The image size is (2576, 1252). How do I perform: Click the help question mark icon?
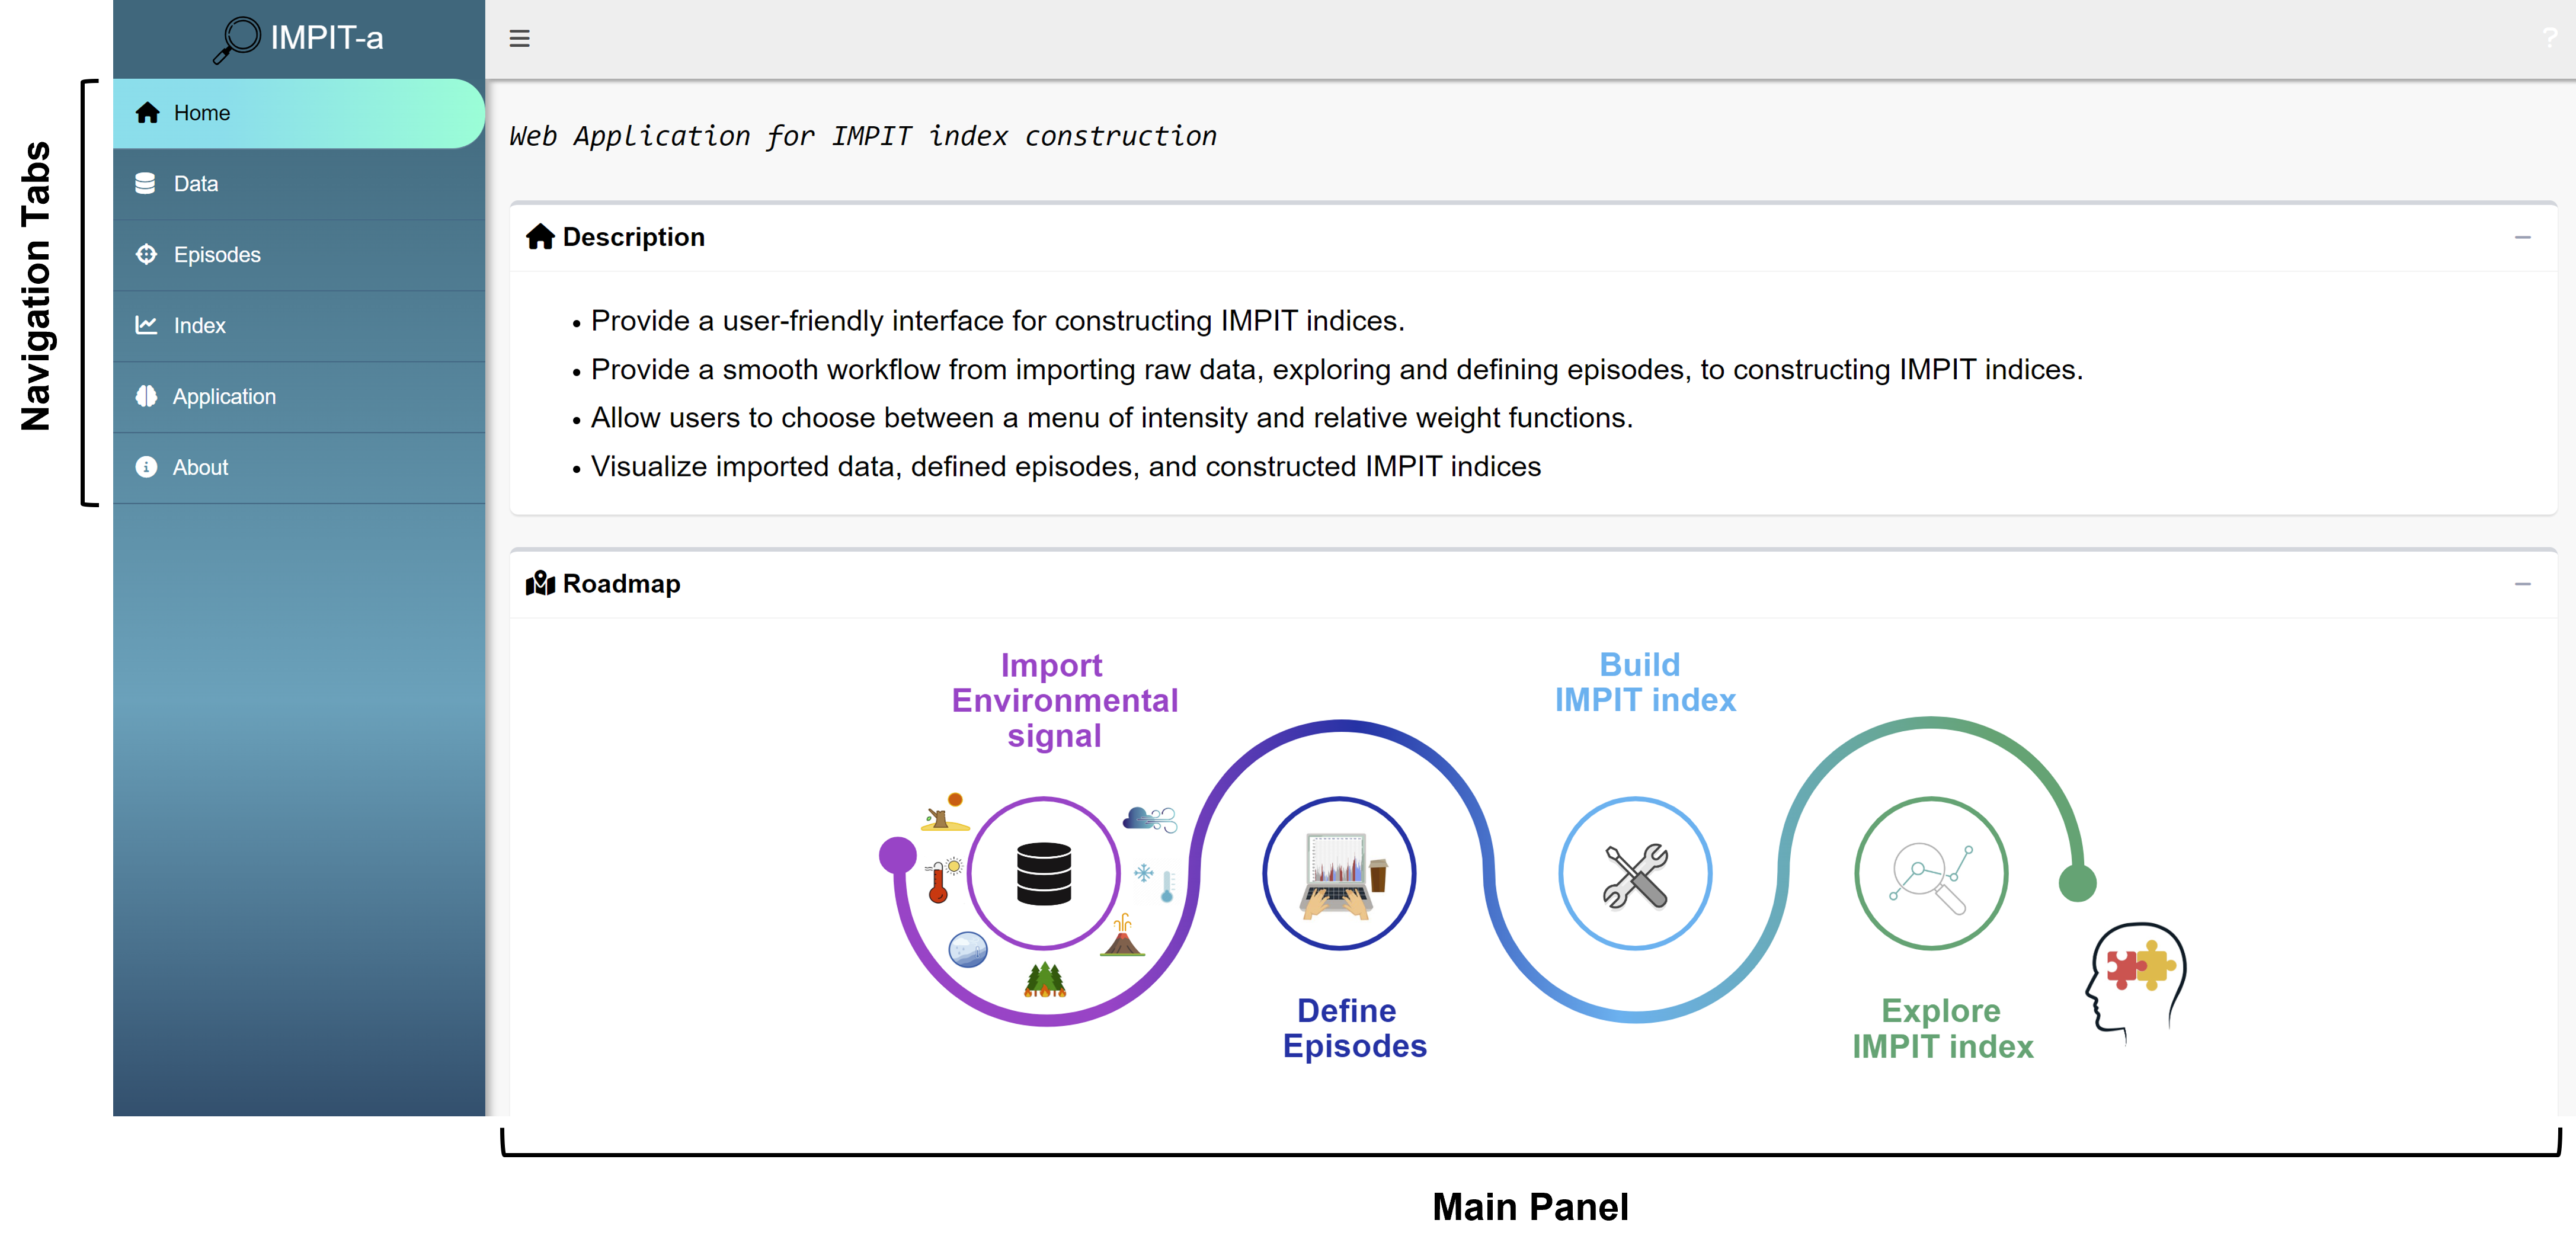[2549, 38]
